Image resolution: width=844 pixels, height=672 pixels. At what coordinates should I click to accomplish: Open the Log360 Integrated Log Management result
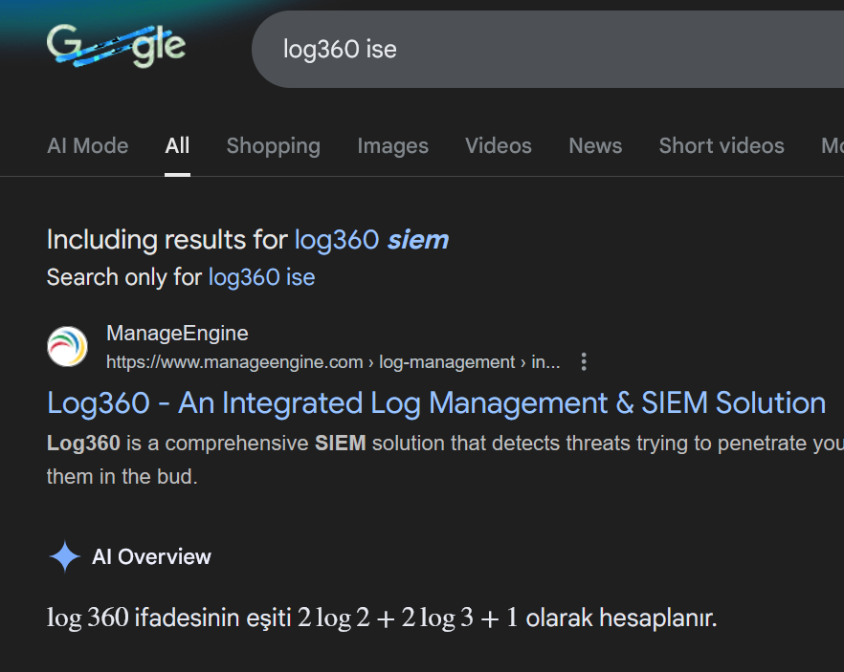(x=435, y=403)
